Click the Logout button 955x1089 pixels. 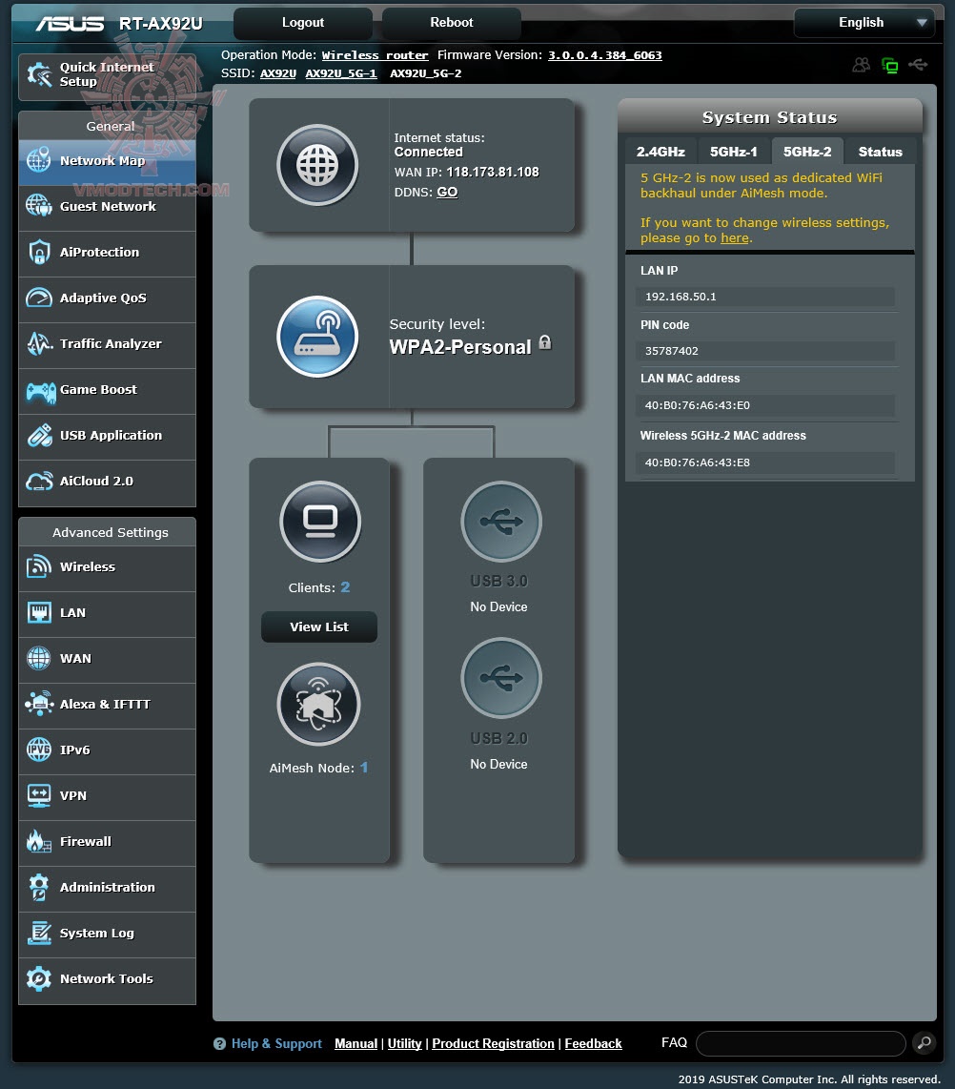pyautogui.click(x=302, y=22)
